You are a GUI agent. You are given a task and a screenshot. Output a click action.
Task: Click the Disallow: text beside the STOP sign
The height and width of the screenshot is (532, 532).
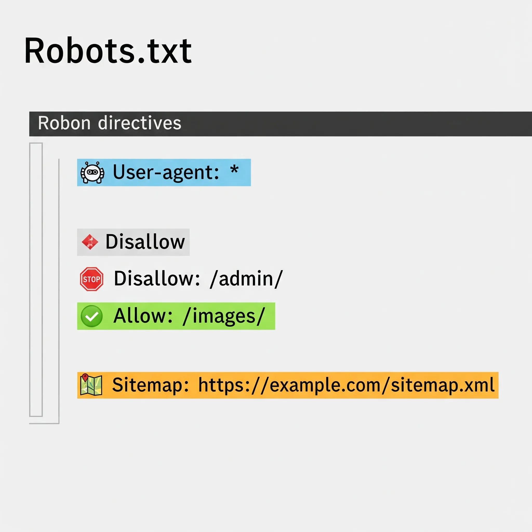[157, 279]
